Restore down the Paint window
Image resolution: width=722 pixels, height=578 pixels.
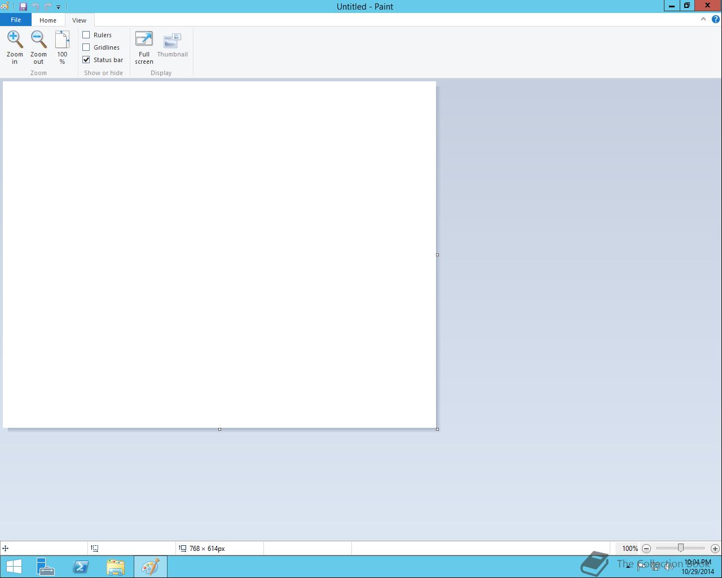686,6
